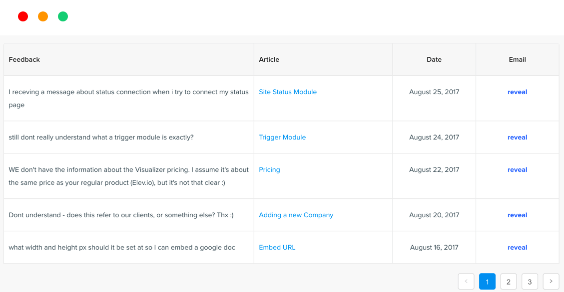Image resolution: width=564 pixels, height=292 pixels.
Task: Click the Email column header
Action: point(517,60)
